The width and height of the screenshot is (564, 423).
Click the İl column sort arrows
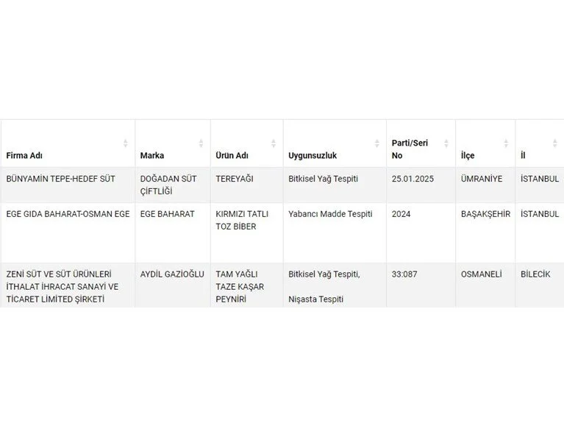coord(555,143)
